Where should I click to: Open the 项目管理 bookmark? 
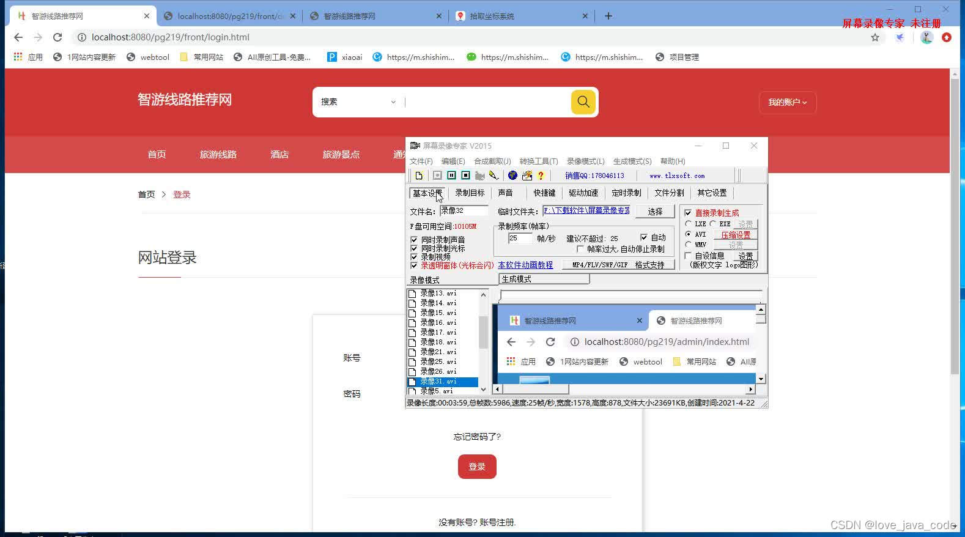tap(677, 57)
